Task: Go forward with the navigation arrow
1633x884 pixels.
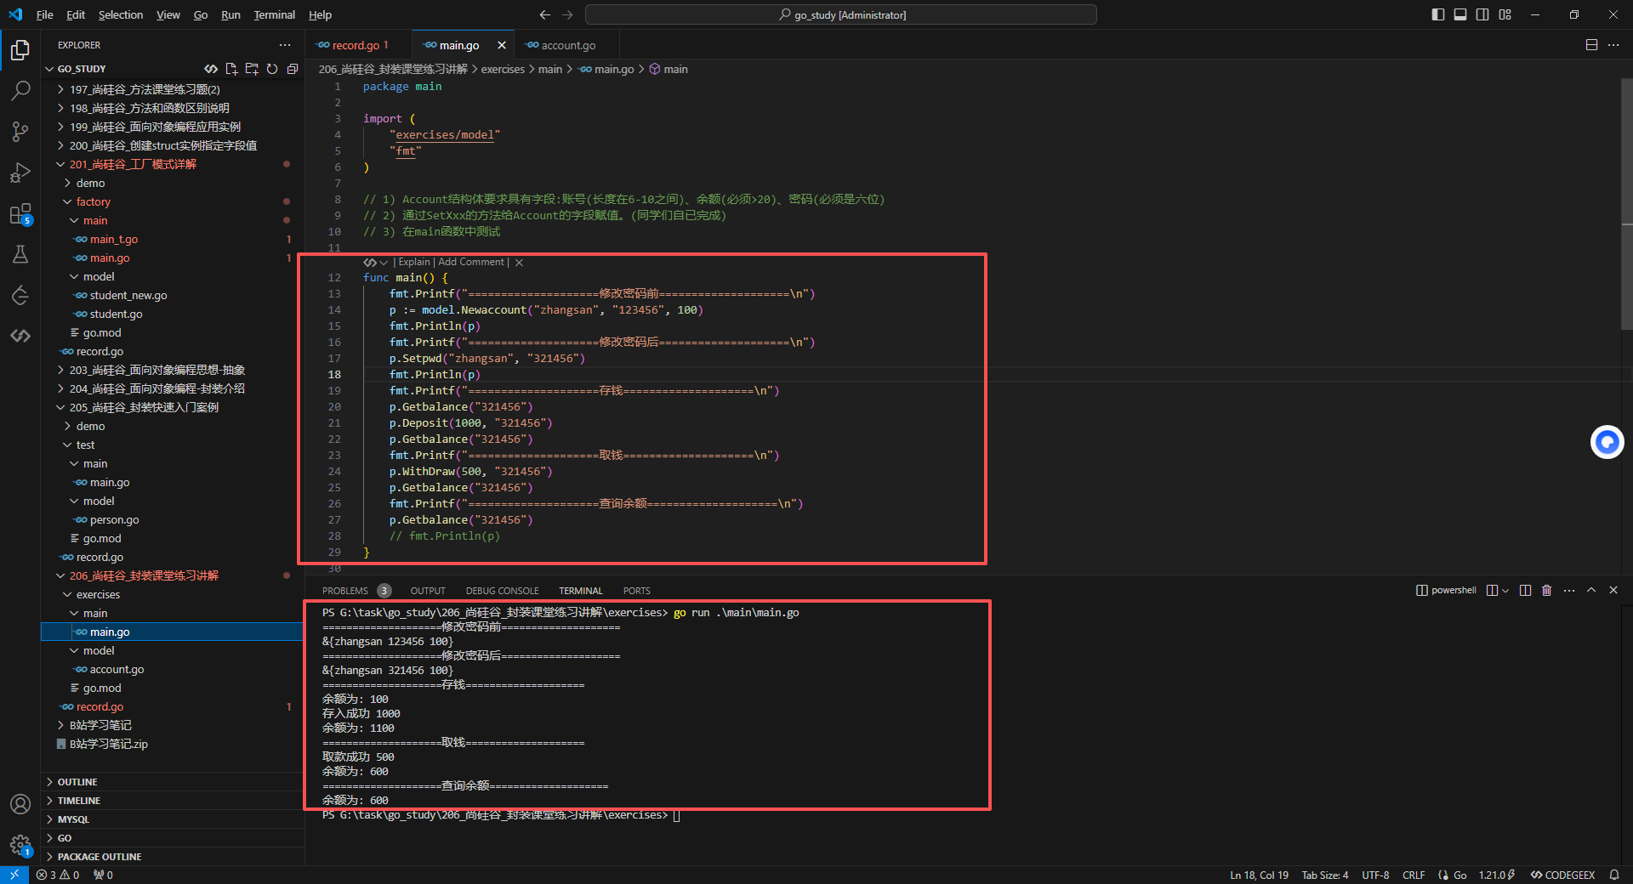Action: pyautogui.click(x=567, y=14)
